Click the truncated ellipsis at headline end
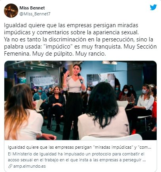The height and width of the screenshot is (172, 161). (x=150, y=148)
